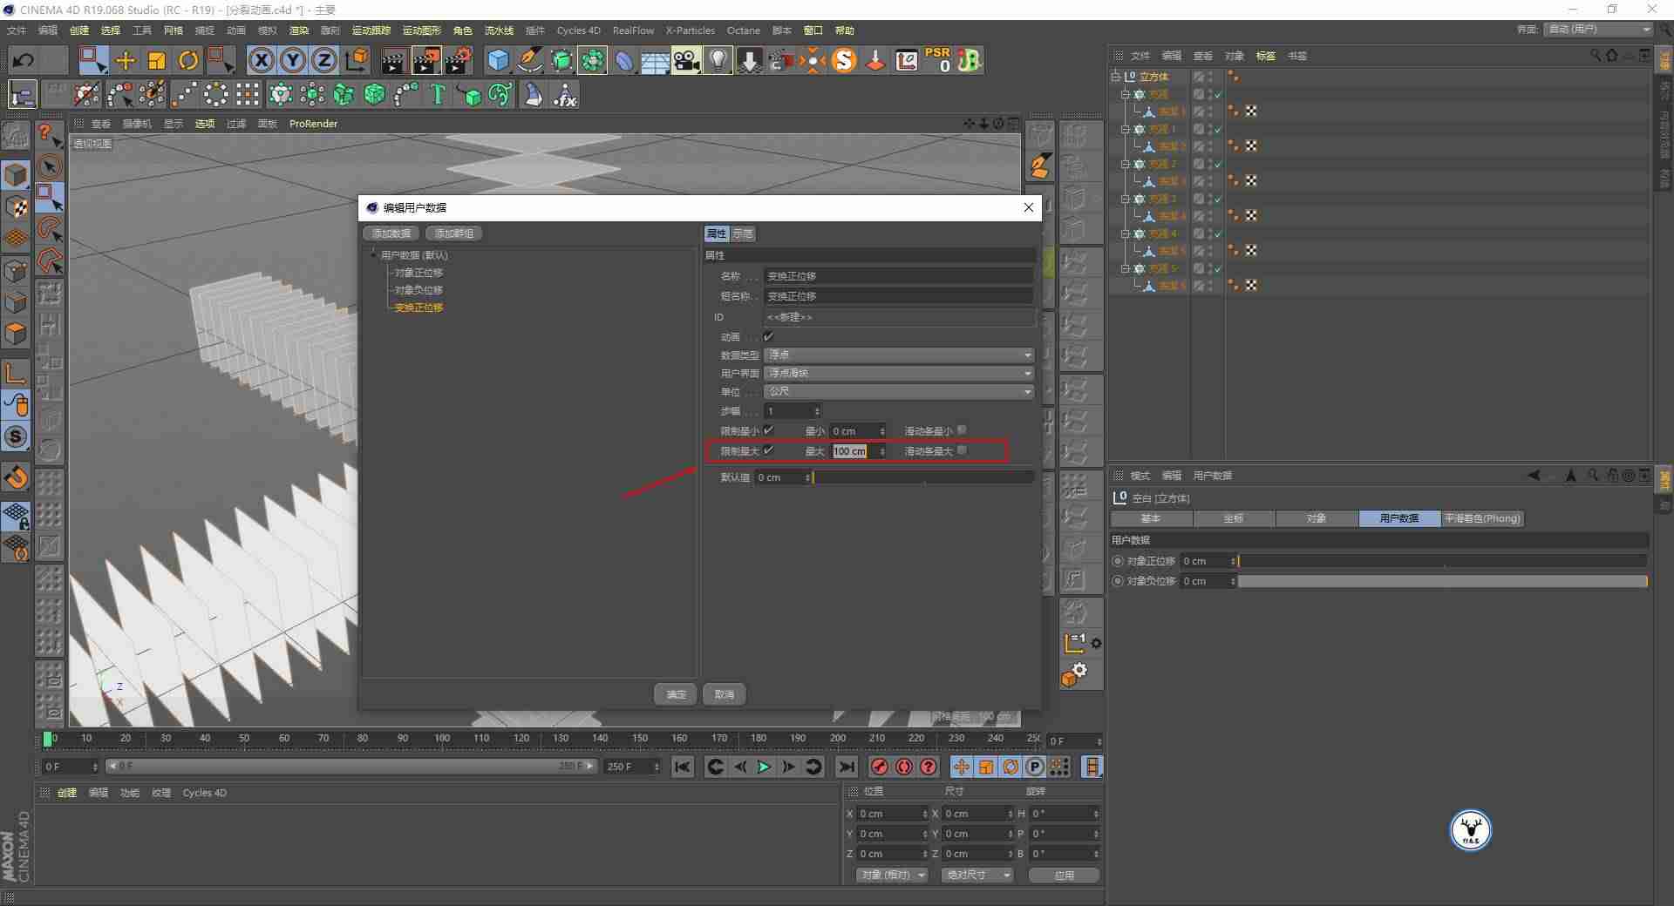
Task: Toggle the X axis lock
Action: (x=262, y=60)
